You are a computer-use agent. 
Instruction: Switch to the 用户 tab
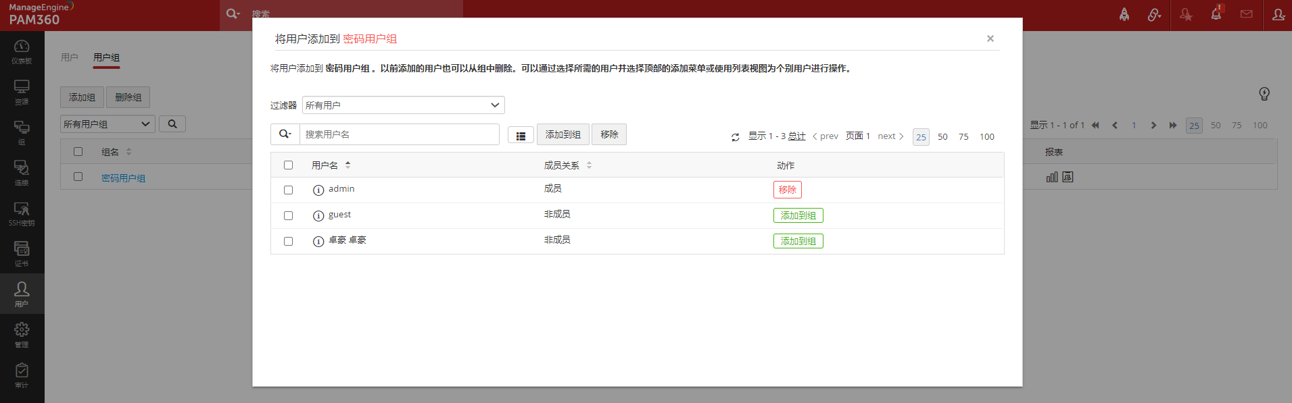point(70,57)
